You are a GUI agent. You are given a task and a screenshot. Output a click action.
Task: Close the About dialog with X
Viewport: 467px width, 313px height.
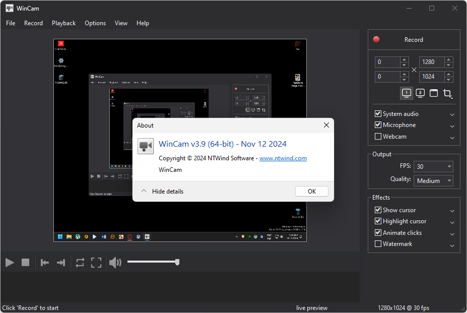coord(326,125)
